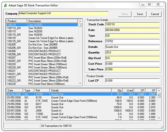
Task: Click the Adept green A title bar icon
Action: pos(5,5)
